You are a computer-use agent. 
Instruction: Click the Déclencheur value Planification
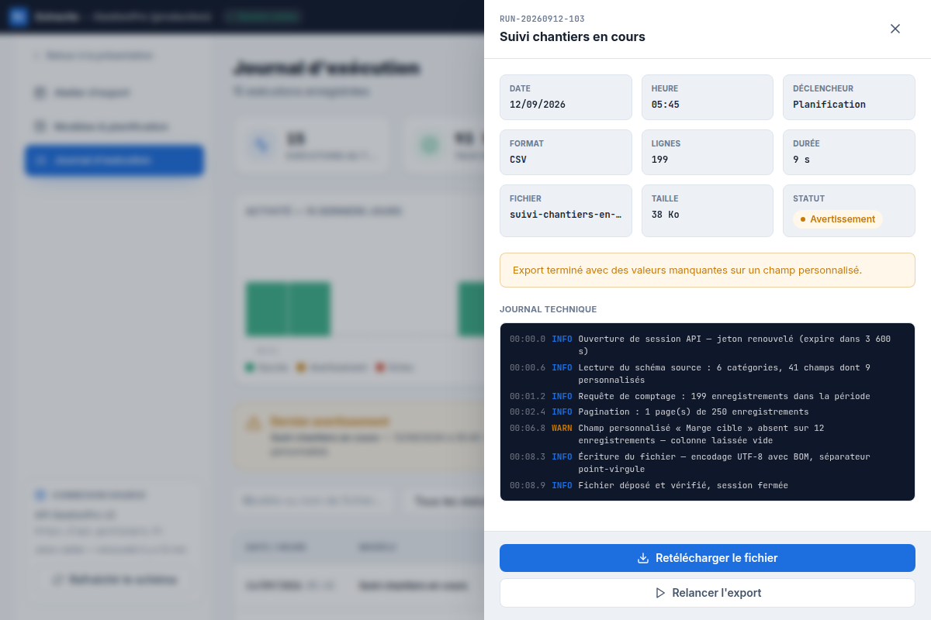(x=829, y=105)
